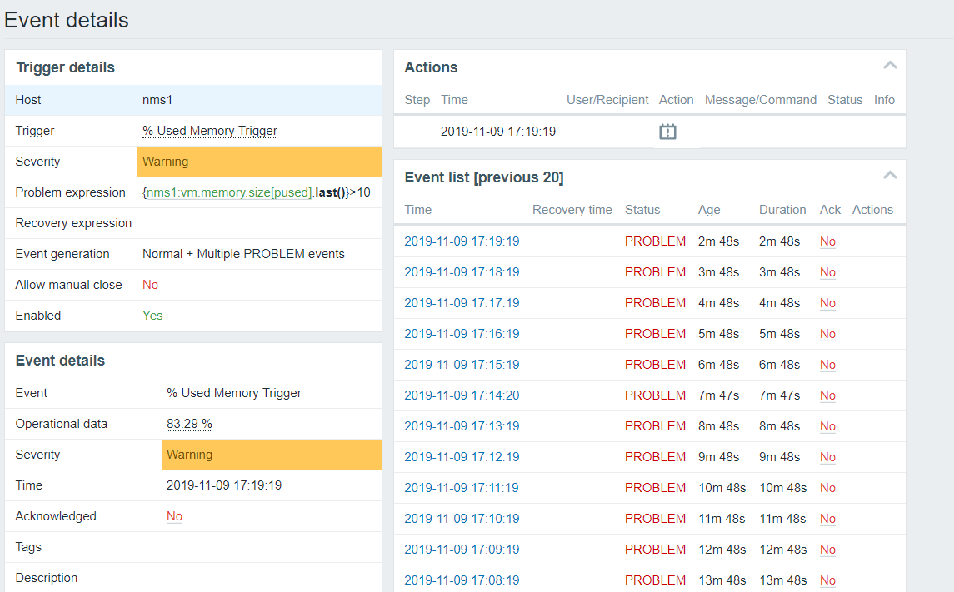The height and width of the screenshot is (592, 954).
Task: Acknowledge the 17:17:19 event via No link
Action: click(827, 303)
